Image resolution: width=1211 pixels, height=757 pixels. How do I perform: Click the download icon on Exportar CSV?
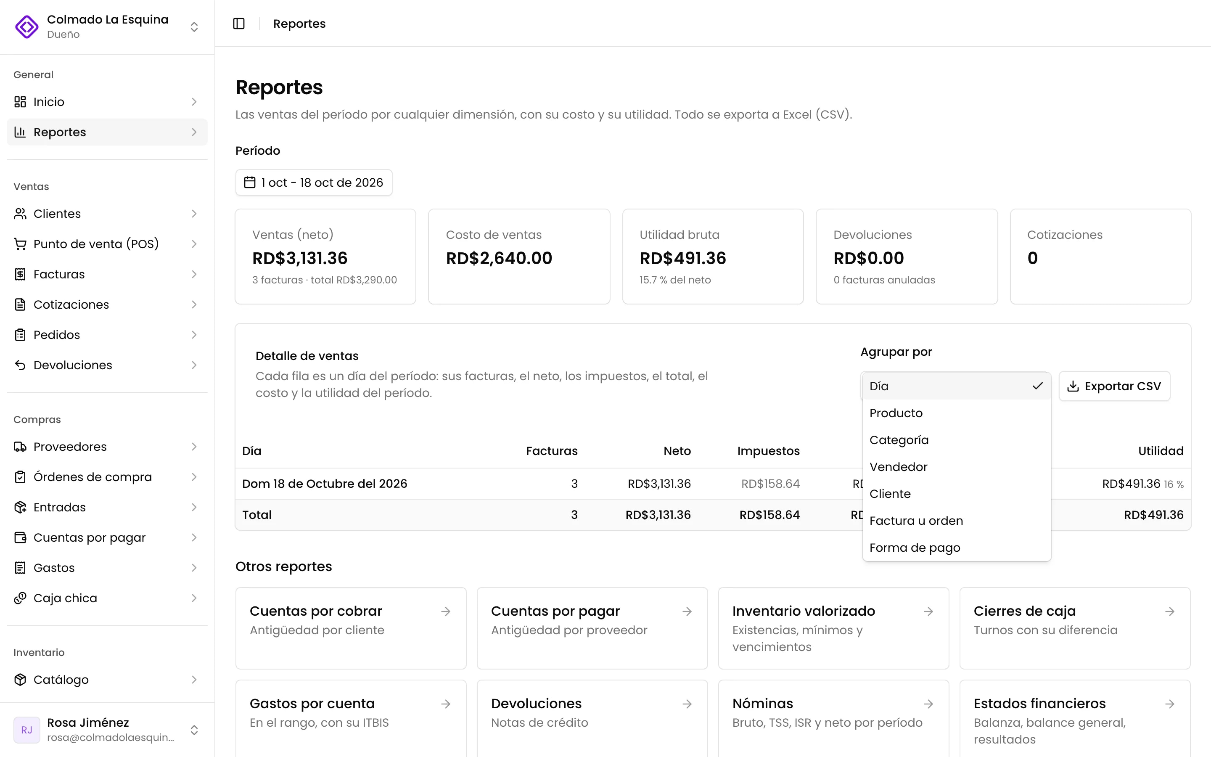coord(1073,386)
